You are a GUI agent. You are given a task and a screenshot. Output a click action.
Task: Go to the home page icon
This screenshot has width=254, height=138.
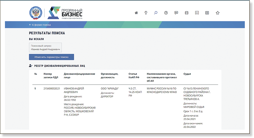pyautogui.click(x=136, y=13)
